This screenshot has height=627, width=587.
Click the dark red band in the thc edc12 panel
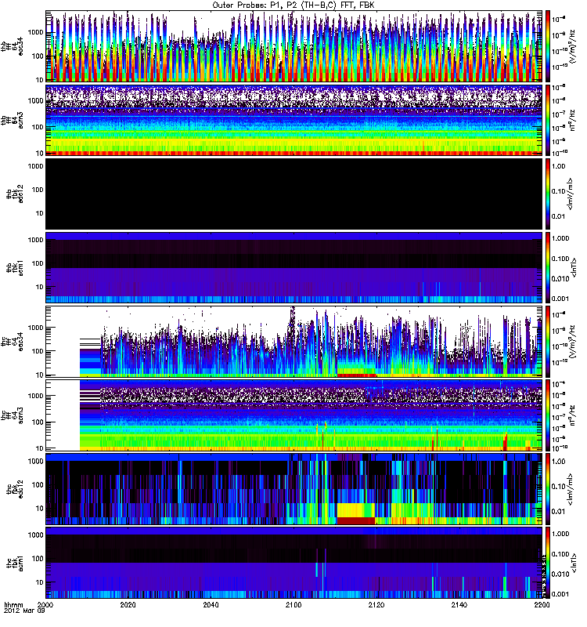coord(355,520)
